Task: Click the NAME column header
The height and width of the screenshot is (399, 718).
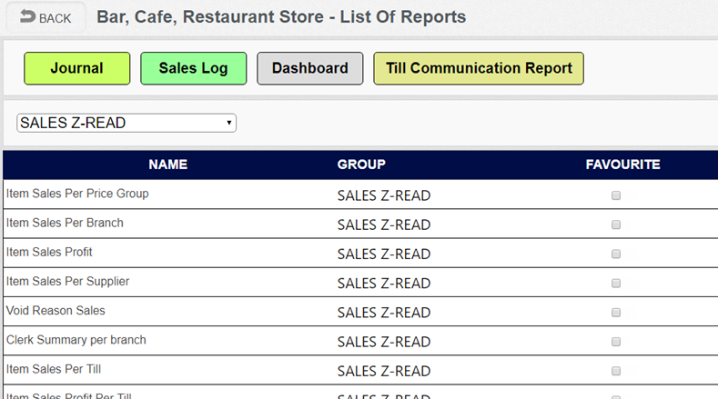Action: click(167, 165)
